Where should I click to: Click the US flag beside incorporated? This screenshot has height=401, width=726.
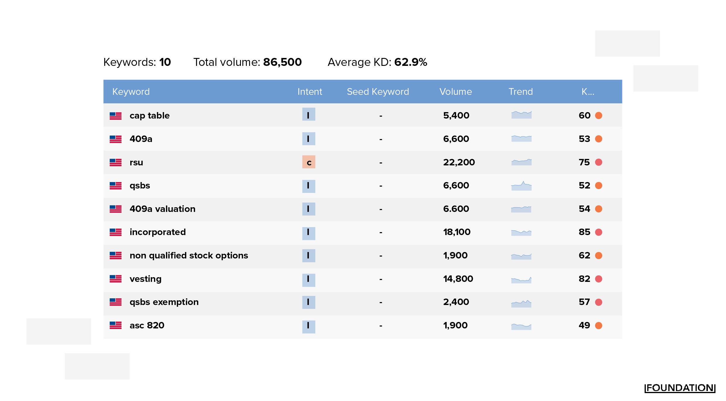(x=115, y=232)
